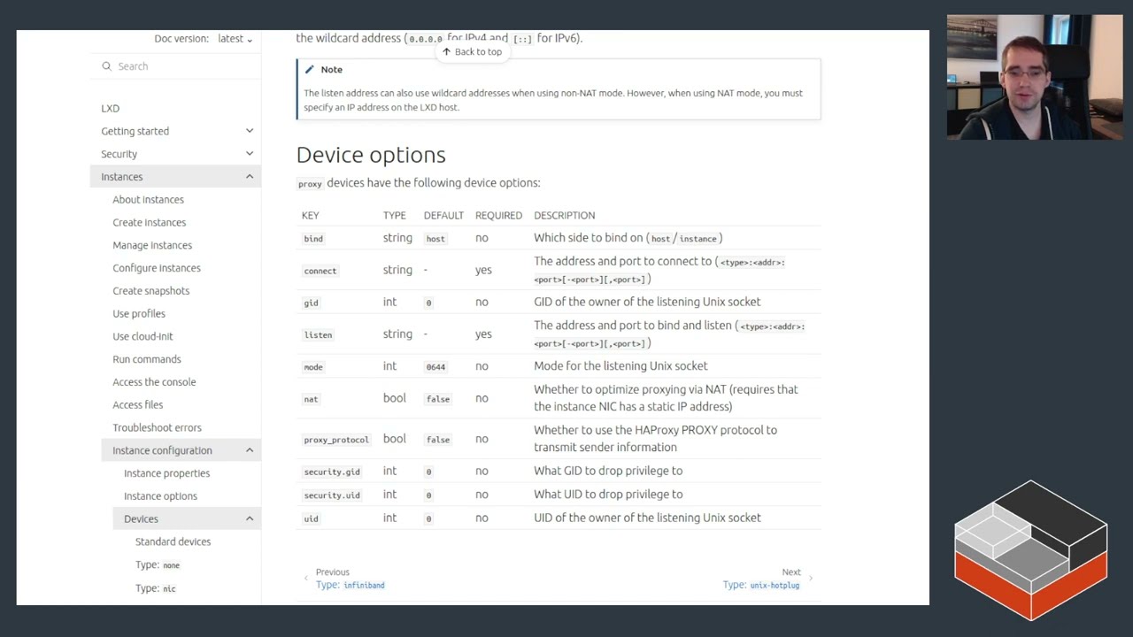This screenshot has height=637, width=1133.
Task: Click the Next page chevron icon
Action: point(810,579)
